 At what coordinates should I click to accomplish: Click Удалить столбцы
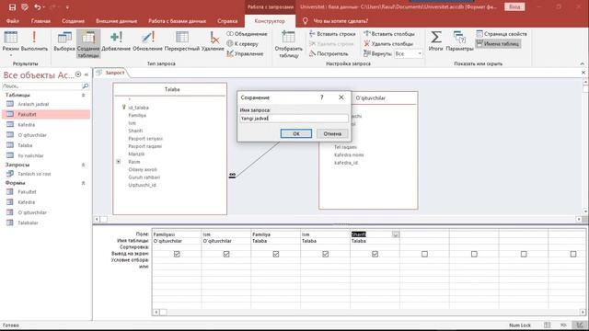[x=388, y=43]
